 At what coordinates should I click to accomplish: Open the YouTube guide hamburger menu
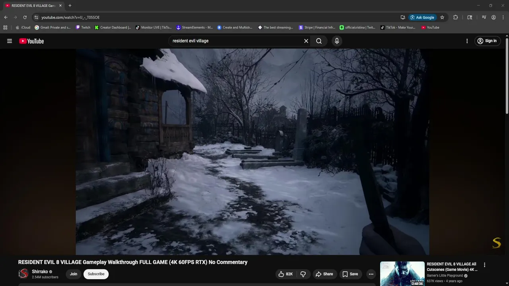click(10, 41)
